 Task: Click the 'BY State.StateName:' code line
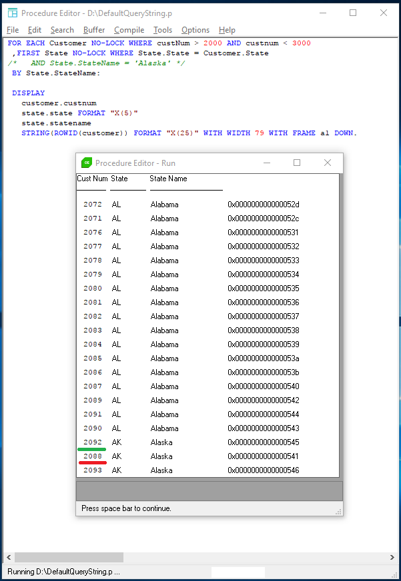click(x=56, y=73)
